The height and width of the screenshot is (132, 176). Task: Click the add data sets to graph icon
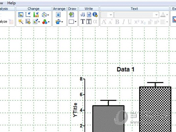coord(28,22)
